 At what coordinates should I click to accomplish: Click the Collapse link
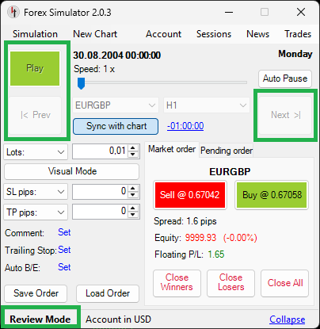pos(288,319)
